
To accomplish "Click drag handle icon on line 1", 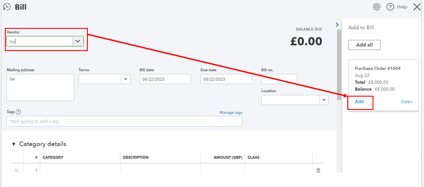I will click(x=17, y=170).
